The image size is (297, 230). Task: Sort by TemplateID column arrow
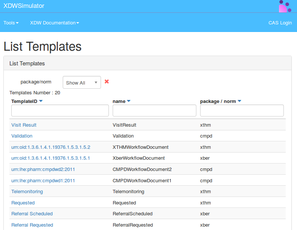click(41, 101)
